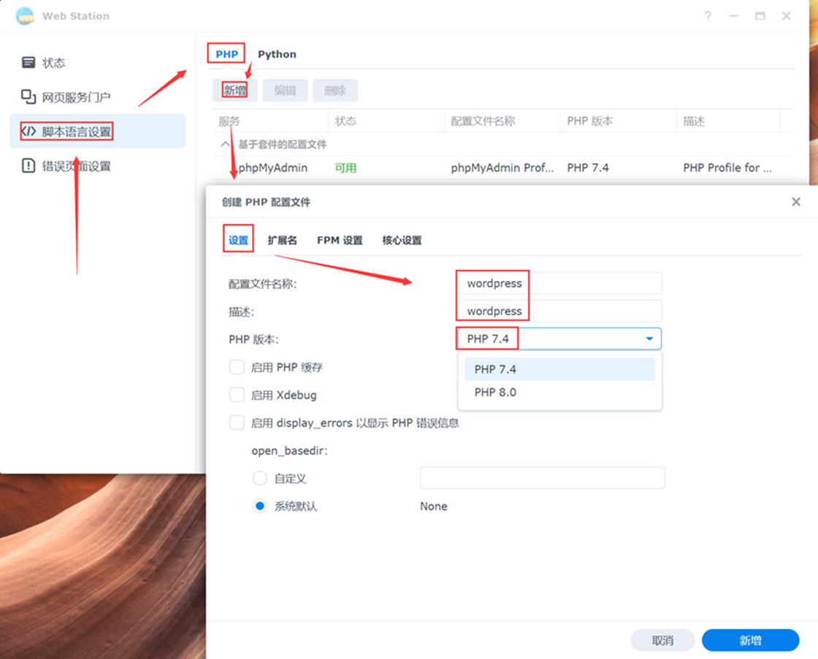Enable the 启用 Xdebug checkbox
The width and height of the screenshot is (818, 659).
237,395
